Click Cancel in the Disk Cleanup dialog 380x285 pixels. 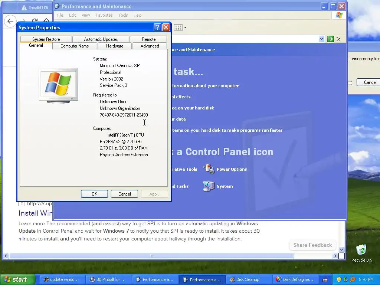click(x=368, y=82)
